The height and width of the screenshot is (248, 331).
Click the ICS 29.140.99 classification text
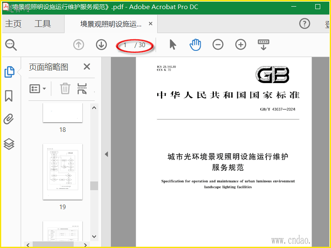pos(166,67)
